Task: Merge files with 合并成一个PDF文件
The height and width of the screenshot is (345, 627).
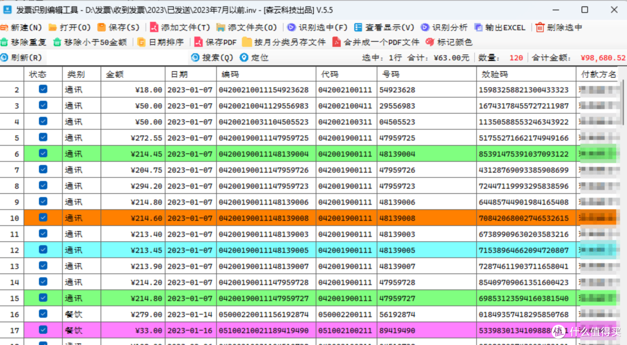Action: [376, 42]
